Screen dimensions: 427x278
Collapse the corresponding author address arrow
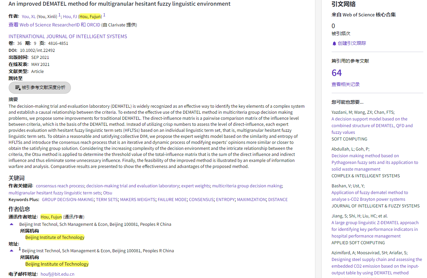tap(12, 224)
